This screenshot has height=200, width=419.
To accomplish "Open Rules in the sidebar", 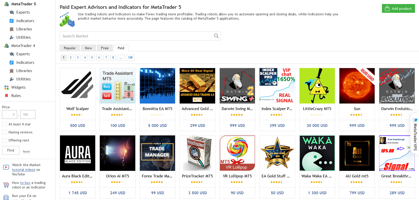I will coord(16,96).
